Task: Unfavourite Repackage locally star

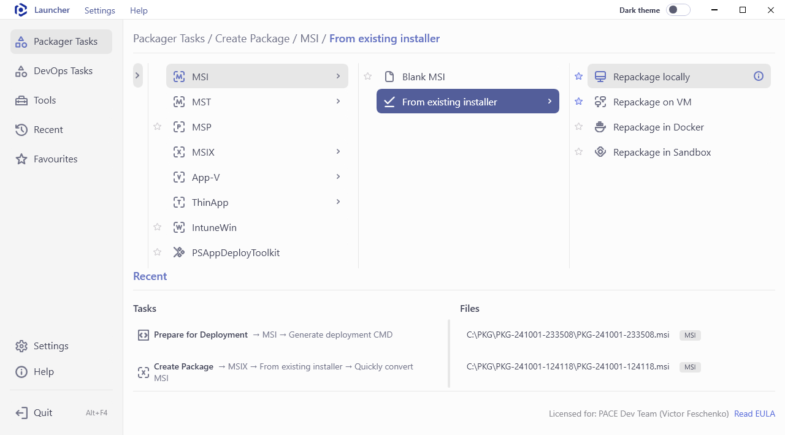Action: [x=578, y=76]
